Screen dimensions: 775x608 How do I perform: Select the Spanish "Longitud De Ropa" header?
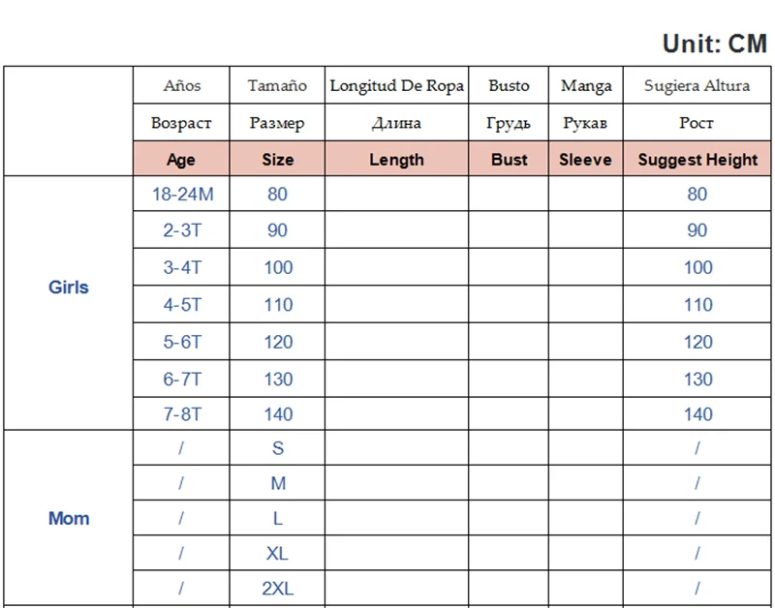[x=396, y=85]
